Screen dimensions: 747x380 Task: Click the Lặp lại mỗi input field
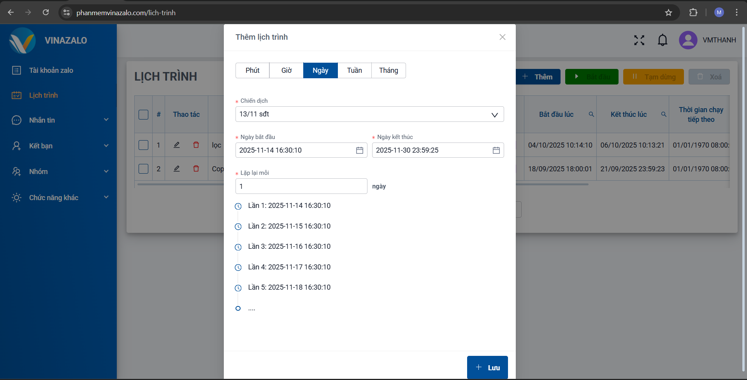point(301,186)
